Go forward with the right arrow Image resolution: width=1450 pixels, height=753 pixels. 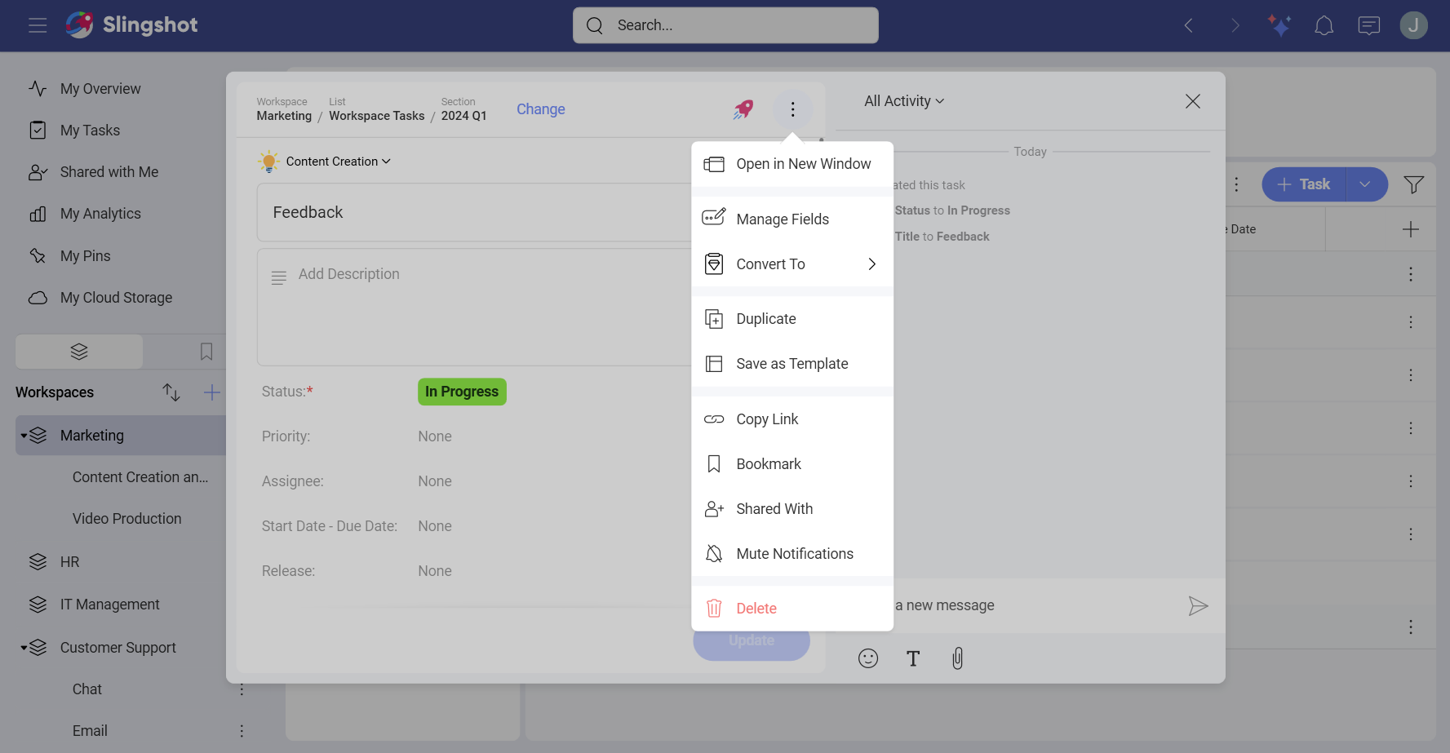pyautogui.click(x=1235, y=25)
